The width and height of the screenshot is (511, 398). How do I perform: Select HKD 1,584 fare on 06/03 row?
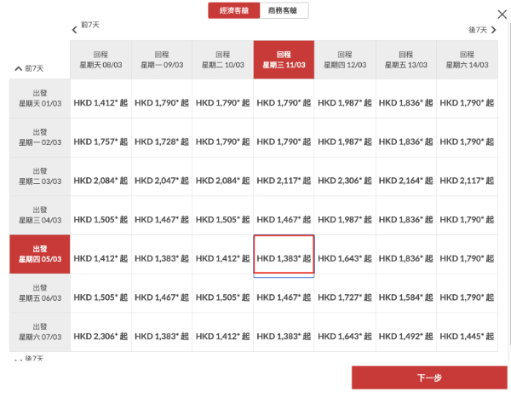(406, 297)
